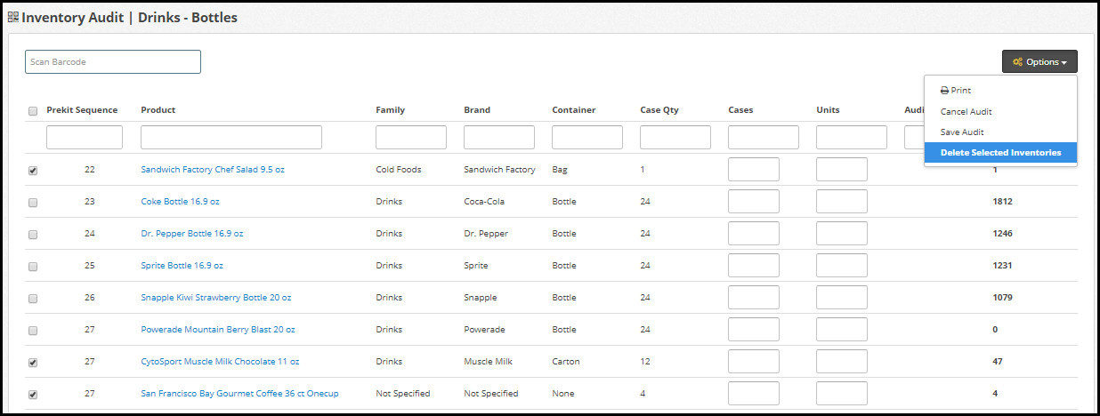Click the Cold Foods family cell
Viewport: 1100px width, 416px height.
(399, 169)
